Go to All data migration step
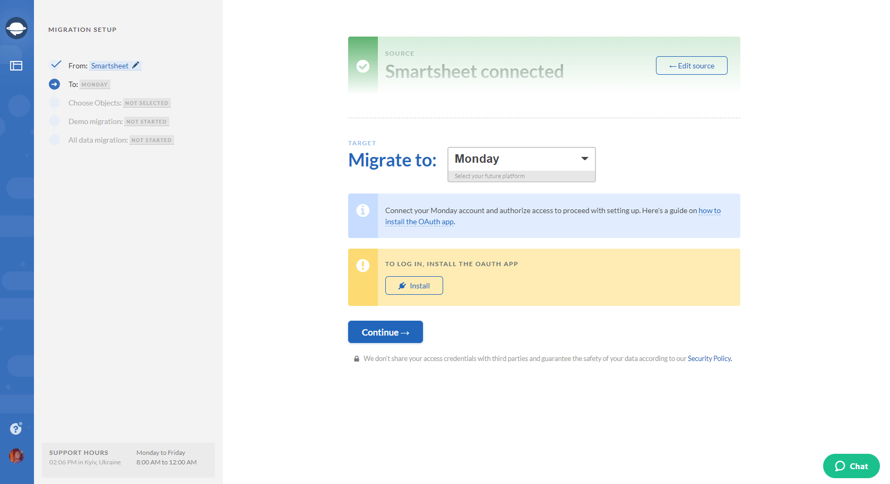 coord(98,140)
